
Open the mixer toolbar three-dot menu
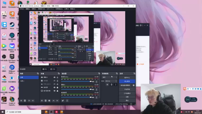pyautogui.click(x=67, y=101)
